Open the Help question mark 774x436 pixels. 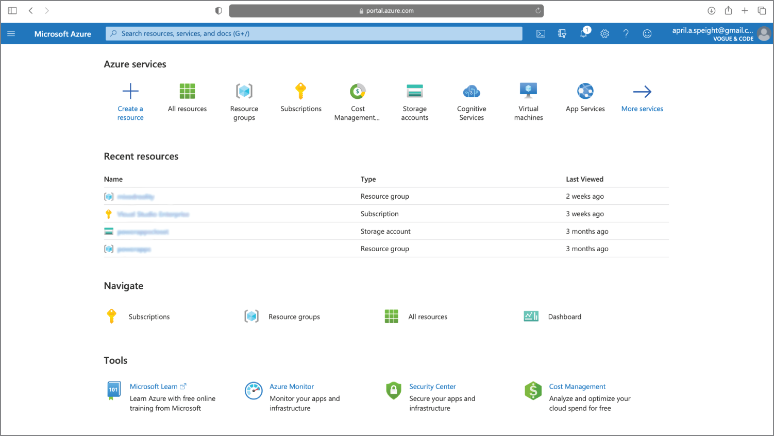626,34
